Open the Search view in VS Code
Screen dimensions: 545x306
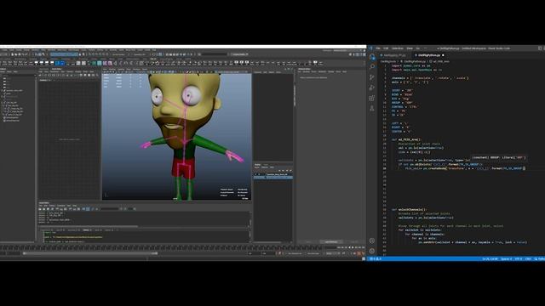[x=372, y=66]
